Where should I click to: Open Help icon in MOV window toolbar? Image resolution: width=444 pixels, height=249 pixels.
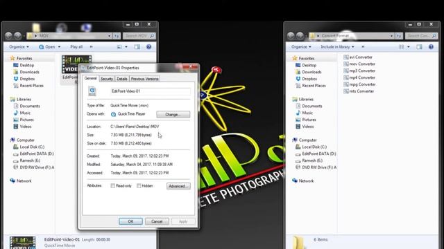(x=148, y=47)
